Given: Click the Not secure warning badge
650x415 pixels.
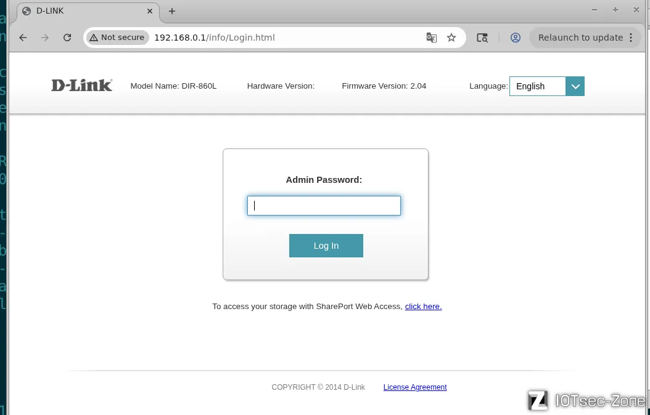Looking at the screenshot, I should [x=117, y=38].
